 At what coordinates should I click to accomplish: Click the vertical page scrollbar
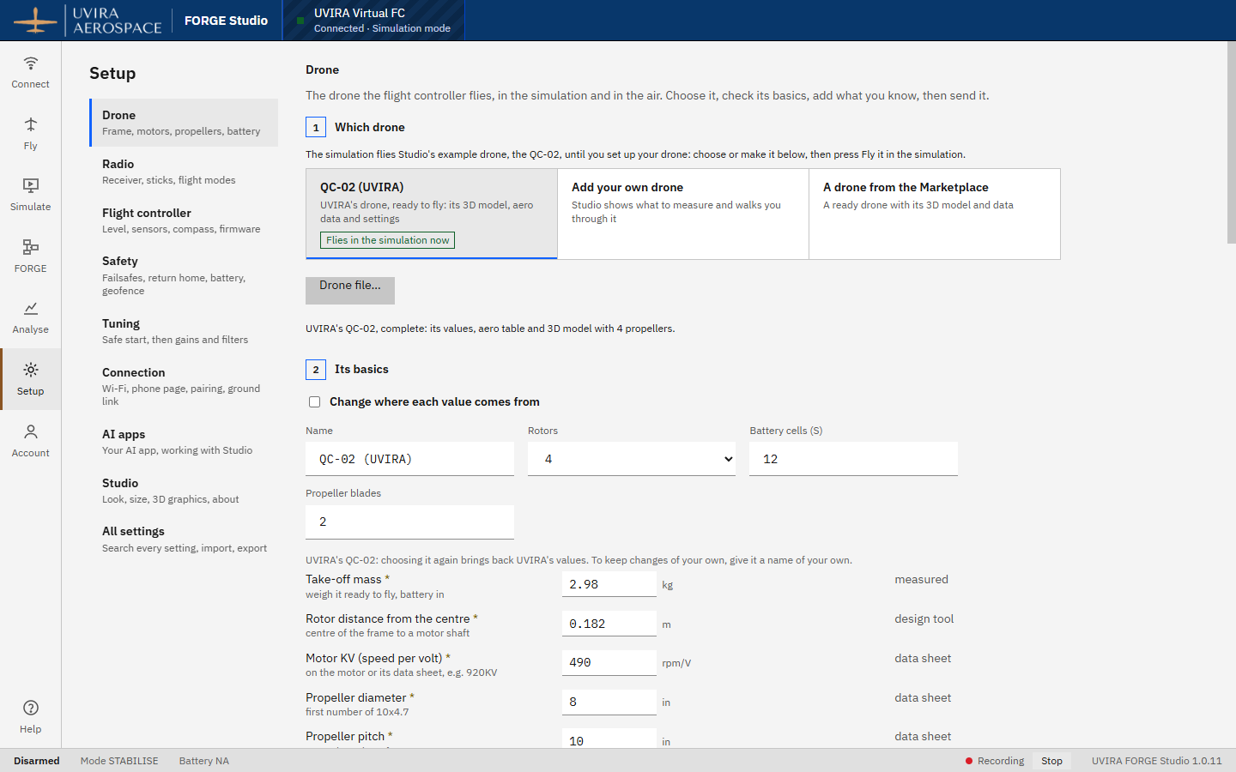1232,142
